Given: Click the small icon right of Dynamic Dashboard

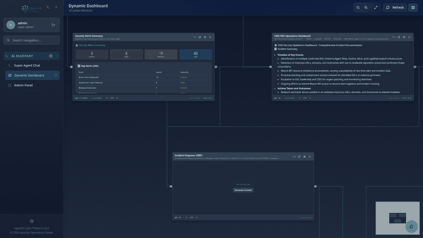Looking at the screenshot, I should coord(56,75).
